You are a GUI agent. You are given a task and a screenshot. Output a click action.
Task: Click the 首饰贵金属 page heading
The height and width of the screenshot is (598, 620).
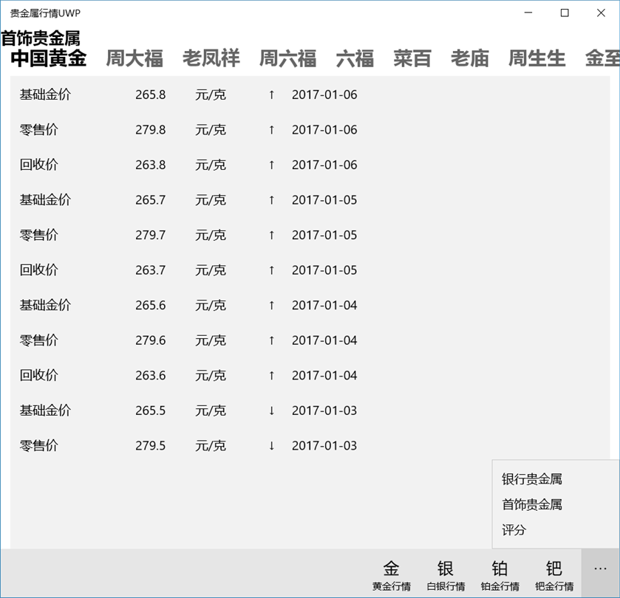41,38
